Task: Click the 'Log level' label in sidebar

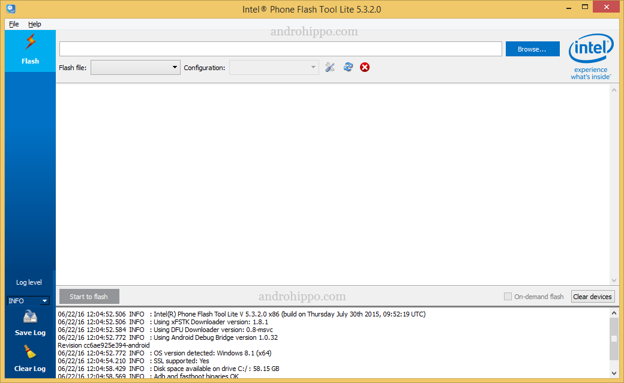Action: pyautogui.click(x=29, y=282)
